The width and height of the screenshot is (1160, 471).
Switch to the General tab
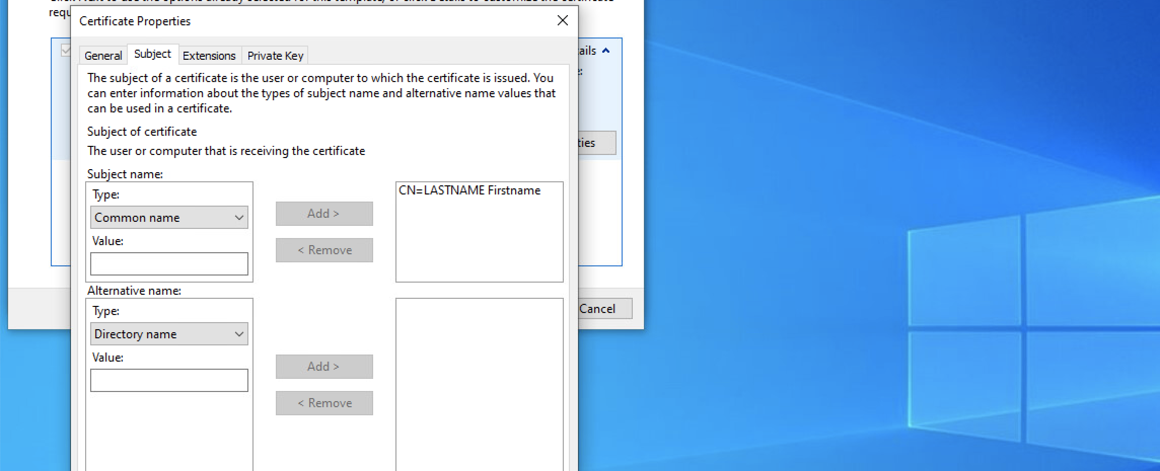click(x=103, y=55)
